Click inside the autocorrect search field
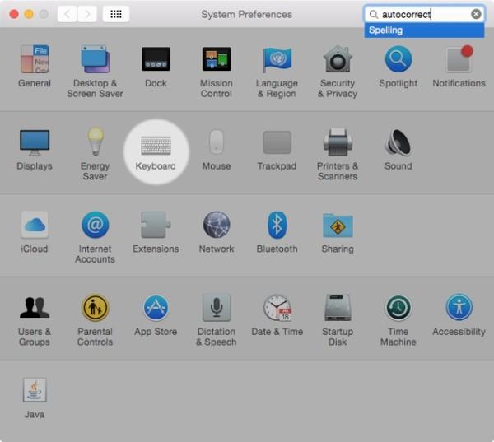494x442 pixels. 420,14
